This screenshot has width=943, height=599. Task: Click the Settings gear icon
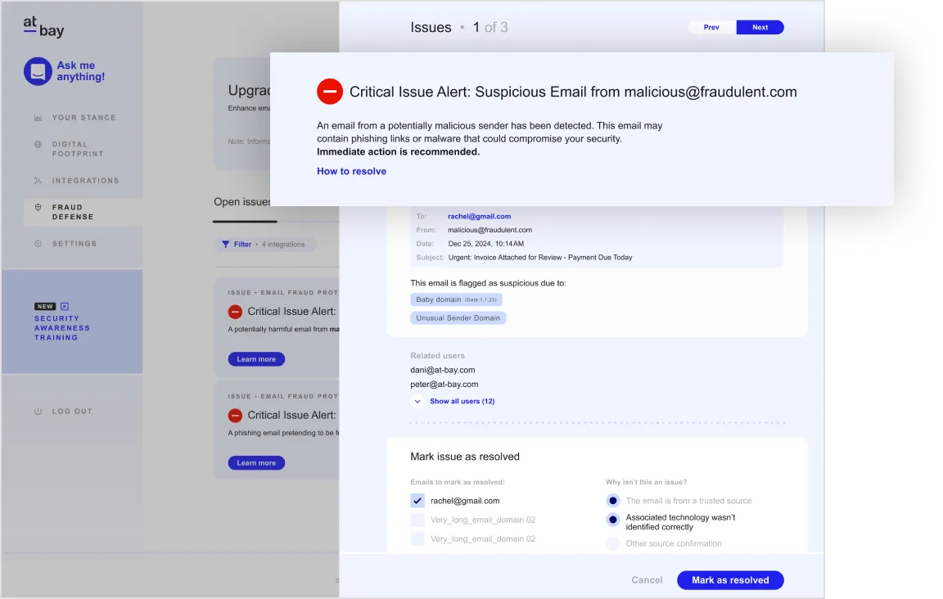tap(38, 244)
